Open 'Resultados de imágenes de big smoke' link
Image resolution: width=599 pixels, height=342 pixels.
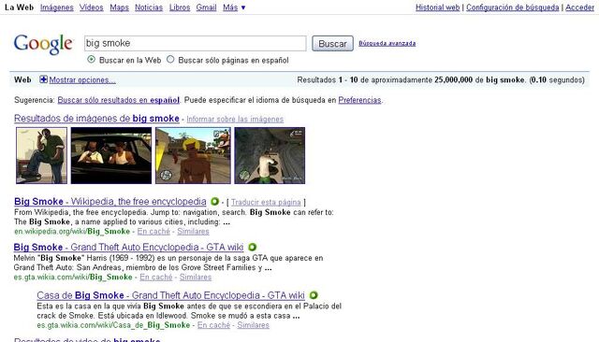point(96,119)
